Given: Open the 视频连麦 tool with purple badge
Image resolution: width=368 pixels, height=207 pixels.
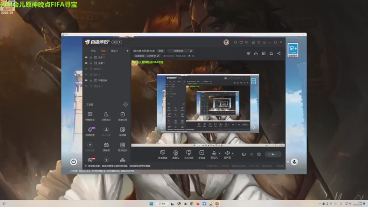Looking at the screenshot, I should [90, 132].
